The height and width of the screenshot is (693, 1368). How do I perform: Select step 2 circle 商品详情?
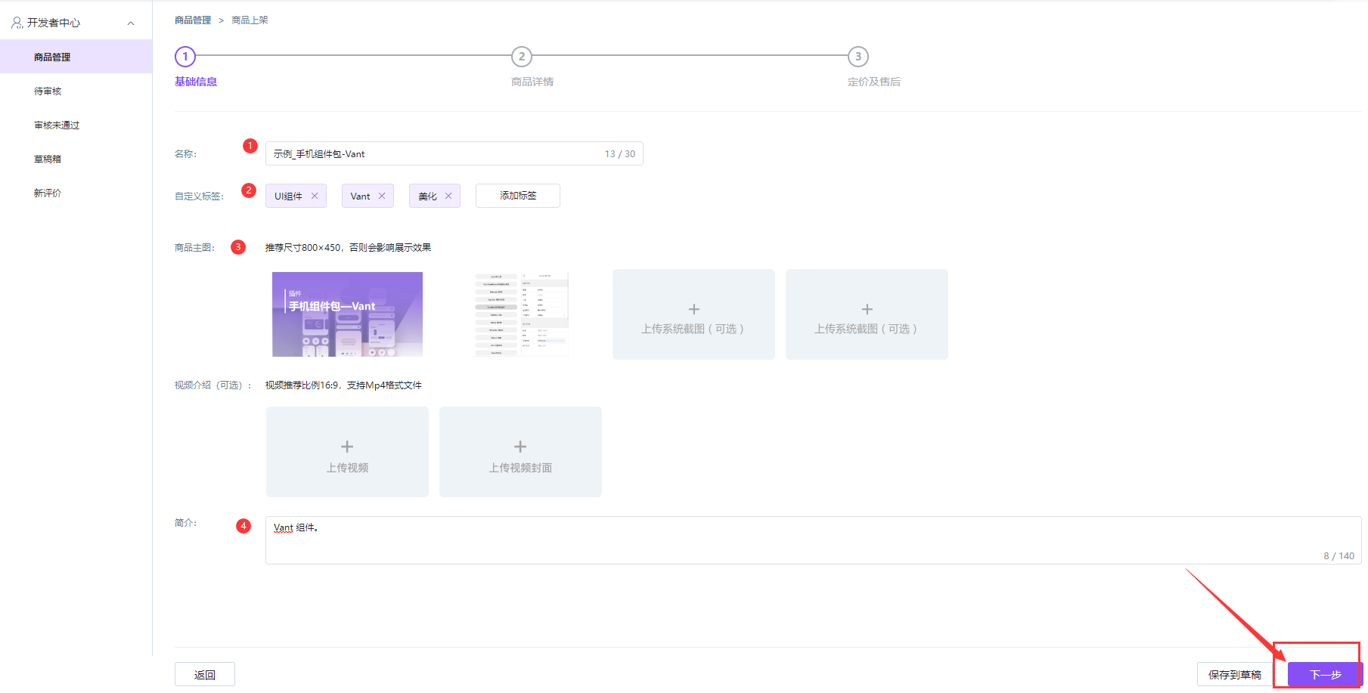[522, 57]
